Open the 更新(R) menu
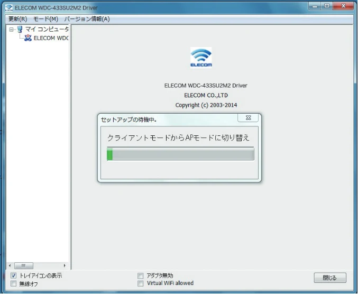358x294 pixels. 17,19
